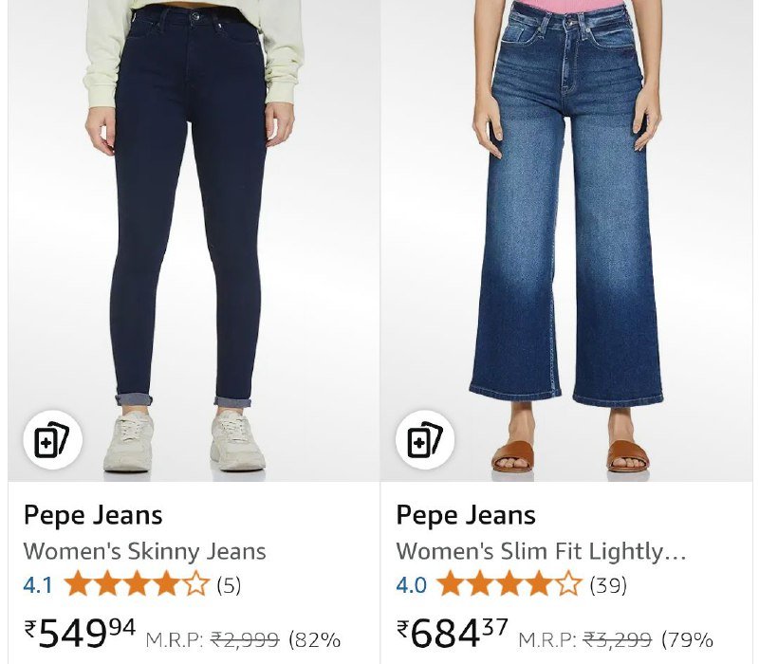The height and width of the screenshot is (664, 759).
Task: Click the 79% discount label
Action: [x=687, y=639]
